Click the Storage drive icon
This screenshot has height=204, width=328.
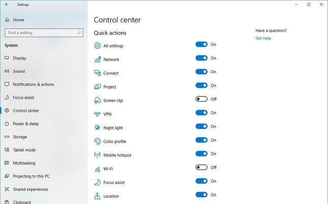(x=7, y=137)
